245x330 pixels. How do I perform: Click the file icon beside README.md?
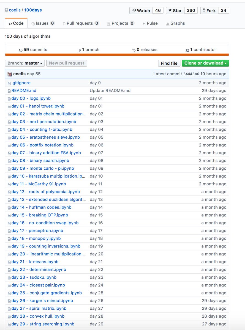pyautogui.click(x=9, y=91)
